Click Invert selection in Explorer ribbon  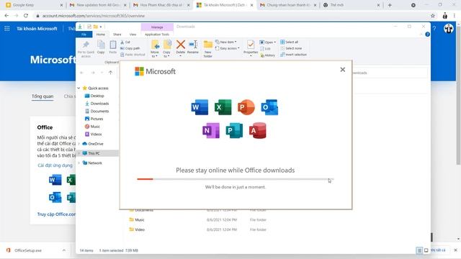(x=293, y=55)
